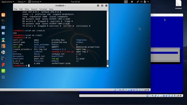Click the 'wget-log.1' file name
This screenshot has height=105, width=187.
click(82, 52)
